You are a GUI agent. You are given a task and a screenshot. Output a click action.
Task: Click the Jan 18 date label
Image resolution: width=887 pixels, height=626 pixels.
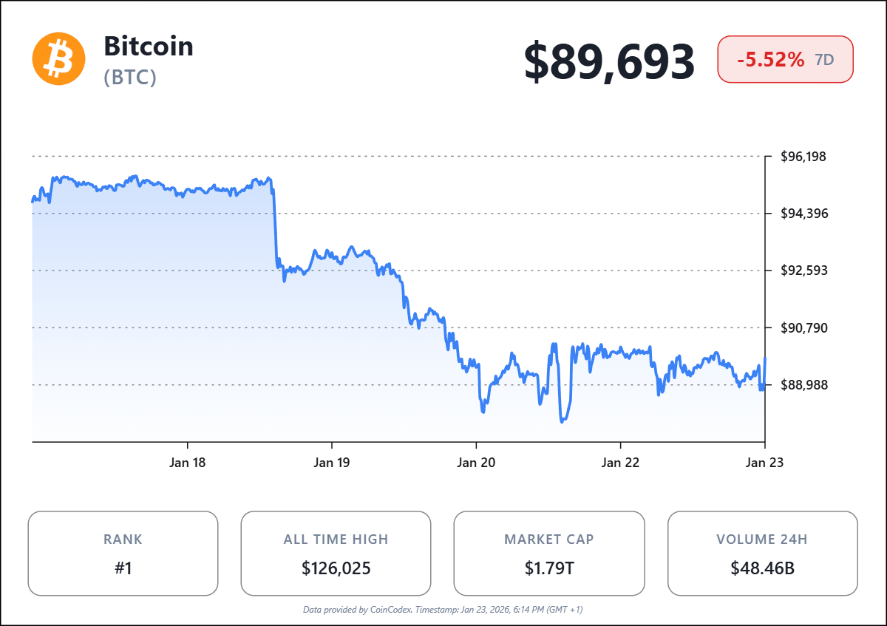click(x=187, y=463)
